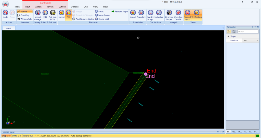This screenshot has height=138, width=261.
Task: Toggle Snap (F3) in status bar
Action: click(6, 136)
